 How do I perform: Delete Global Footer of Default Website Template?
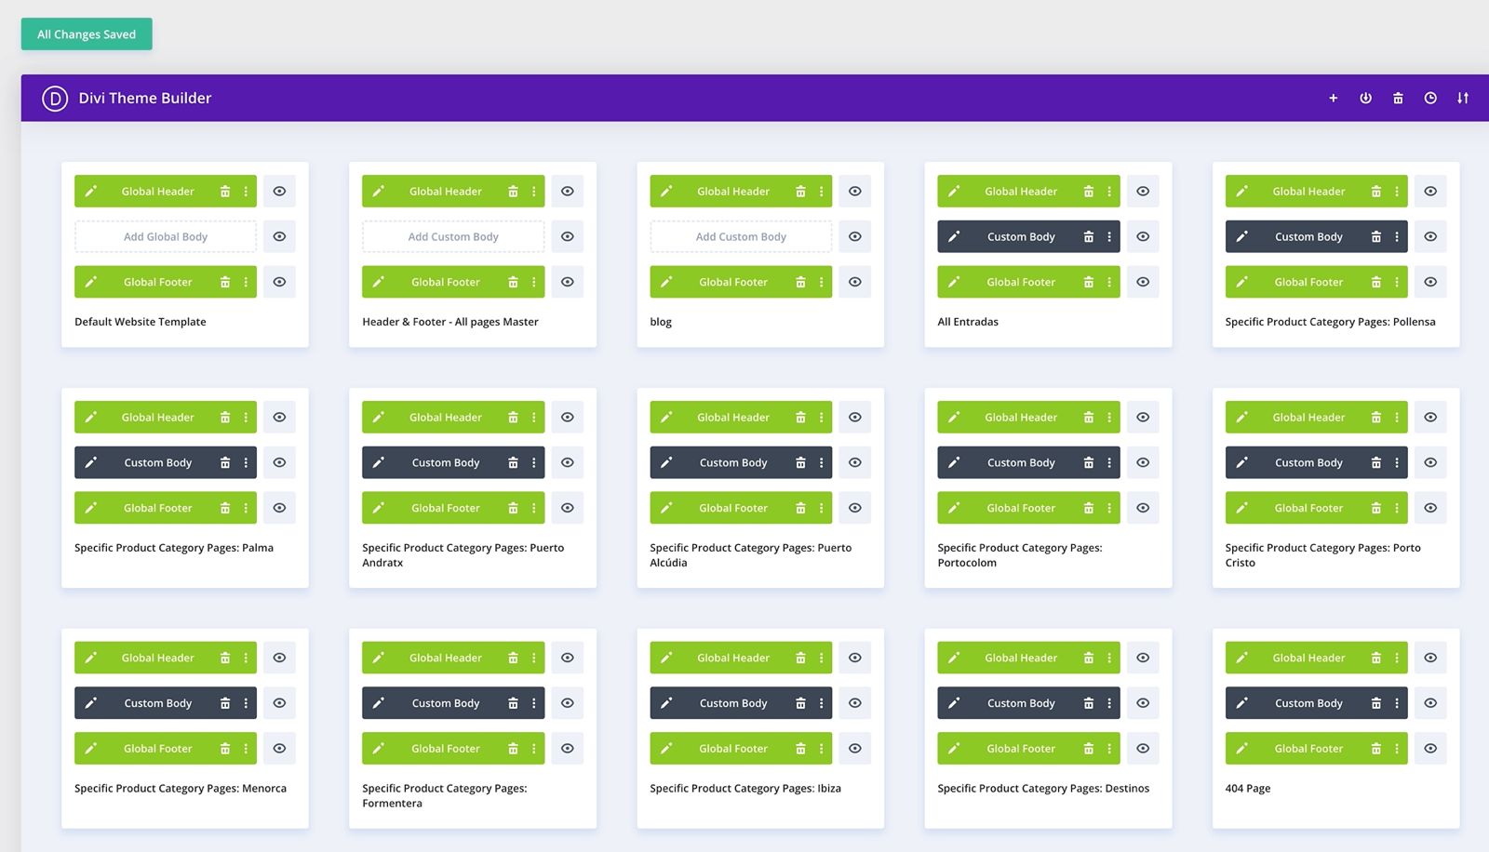point(225,282)
